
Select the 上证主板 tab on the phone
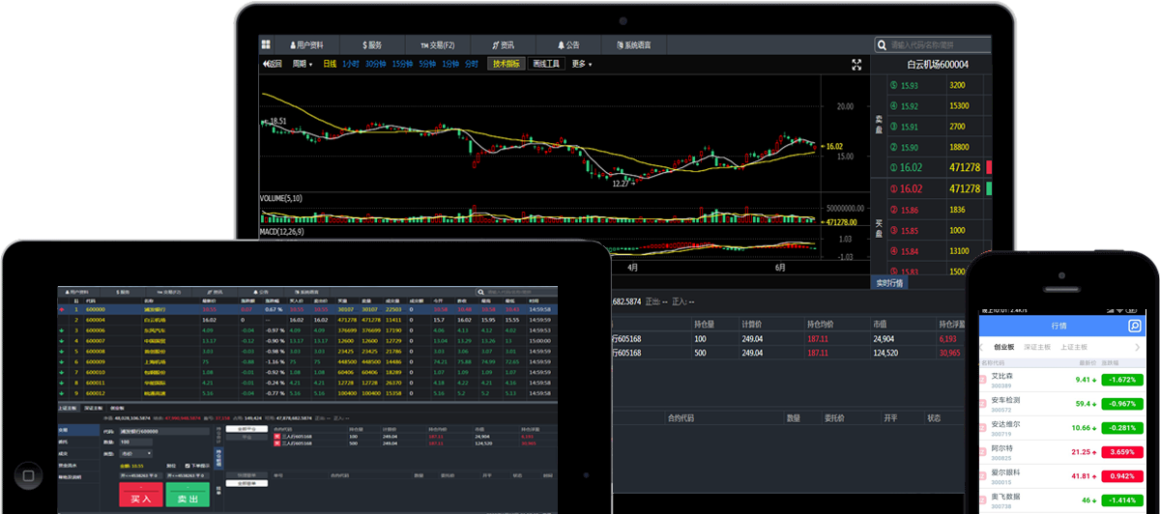pyautogui.click(x=1074, y=347)
